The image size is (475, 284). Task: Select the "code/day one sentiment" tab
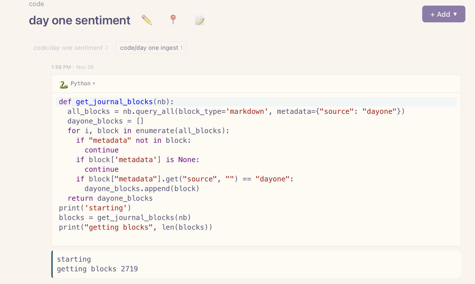71,48
